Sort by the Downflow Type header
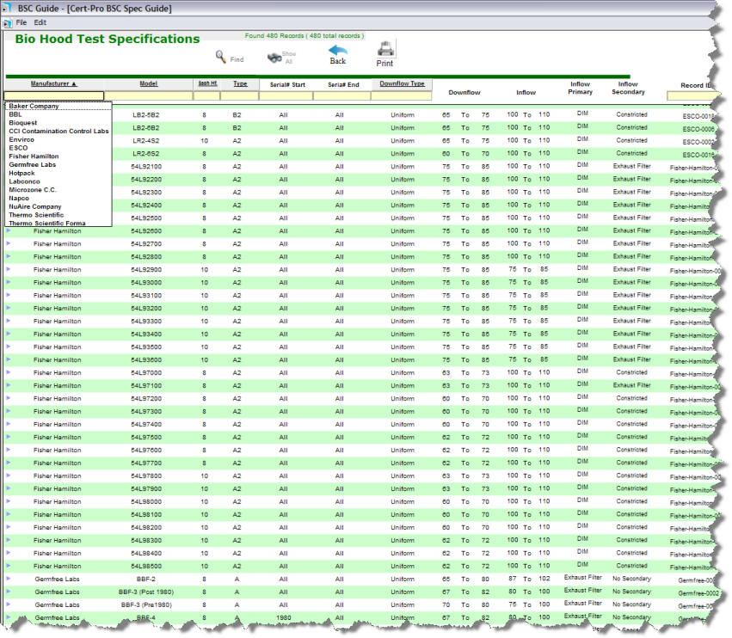Screen dimensions: 732x638 403,84
